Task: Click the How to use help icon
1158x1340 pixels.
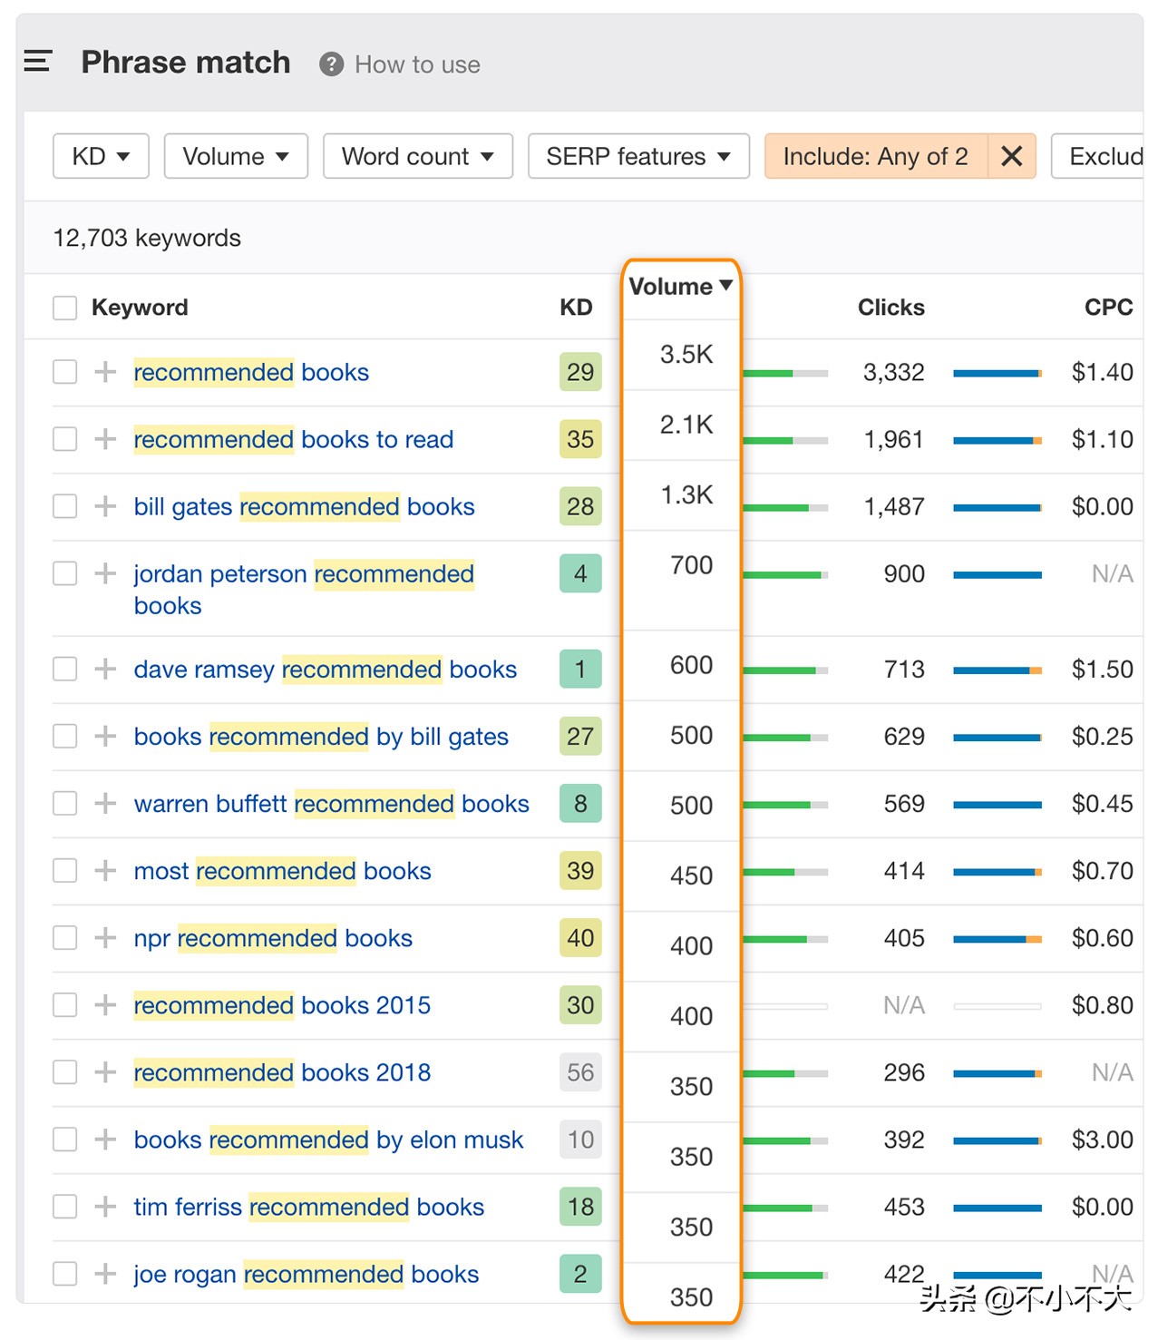Action: coord(331,64)
